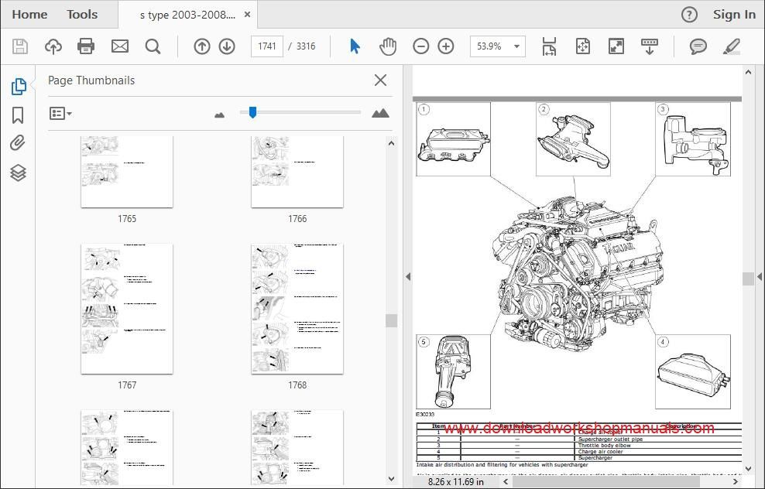765x489 pixels.
Task: Click thumbnails panel scroll down arrow
Action: (x=391, y=479)
